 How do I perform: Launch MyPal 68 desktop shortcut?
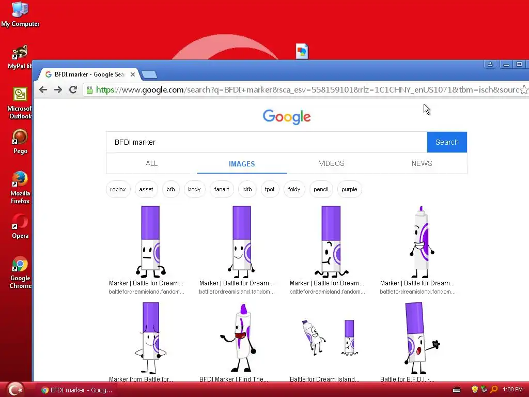(x=20, y=57)
